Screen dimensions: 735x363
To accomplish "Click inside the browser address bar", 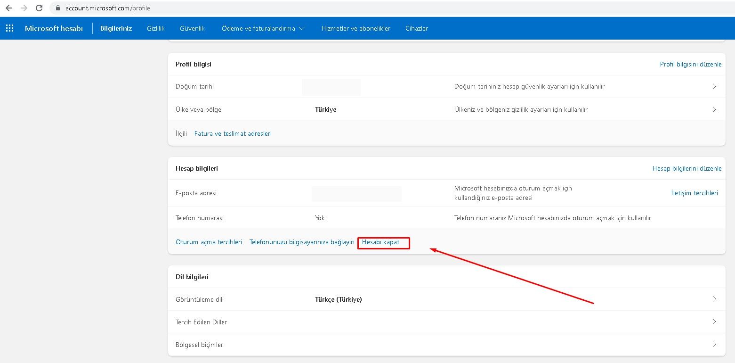I will pos(141,8).
